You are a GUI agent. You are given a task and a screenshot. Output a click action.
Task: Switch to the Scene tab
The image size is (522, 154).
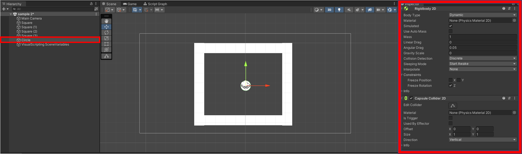(x=109, y=4)
